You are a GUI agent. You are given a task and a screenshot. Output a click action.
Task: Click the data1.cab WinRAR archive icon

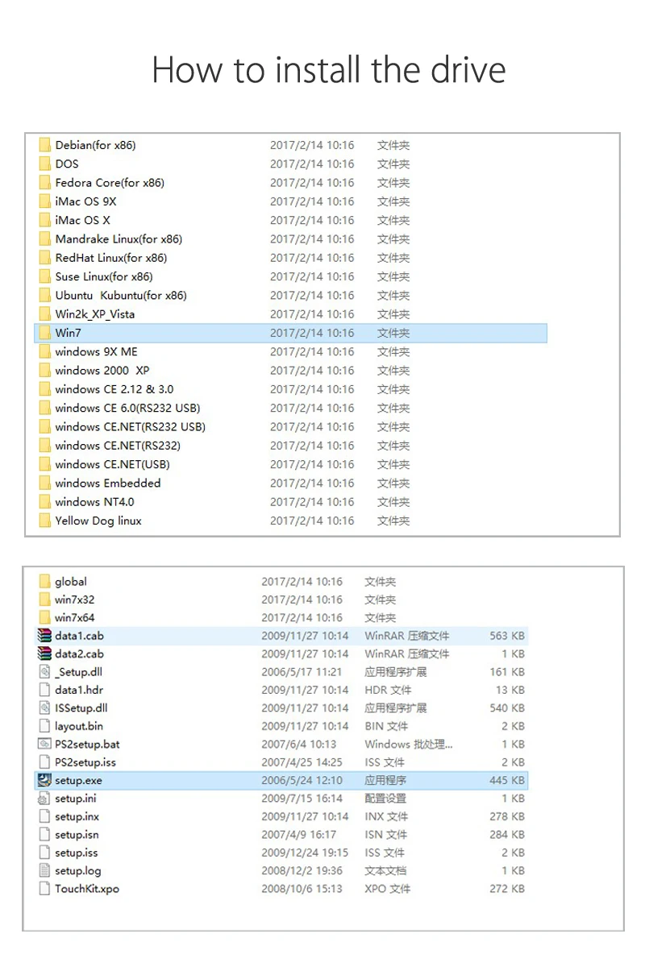pos(44,636)
